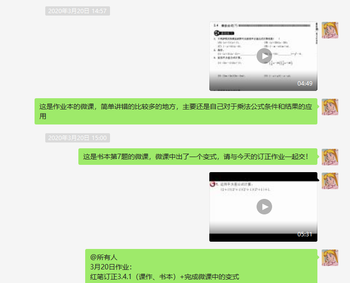Click avatar beside 这是书本第7题的微课 message
Image resolution: width=350 pixels, height=283 pixels.
click(x=330, y=157)
